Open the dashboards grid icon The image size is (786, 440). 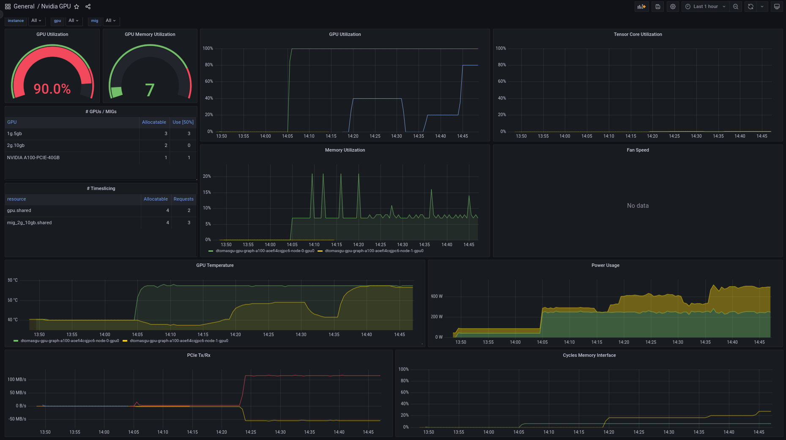tap(8, 6)
